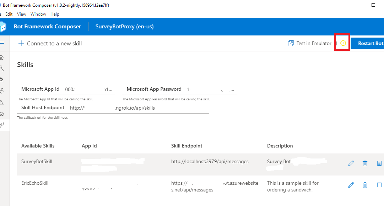Delete the SurveyBotSkill skill via trash icon
Screen dimensions: 384x206
(365, 163)
